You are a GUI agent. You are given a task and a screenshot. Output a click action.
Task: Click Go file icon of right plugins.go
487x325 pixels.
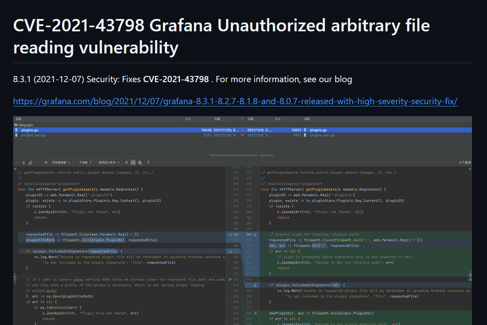(305, 130)
